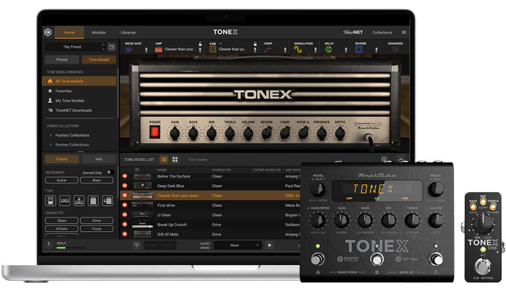The height and width of the screenshot is (291, 506).
Task: Click the ToneNET logo in header
Action: (x=353, y=32)
